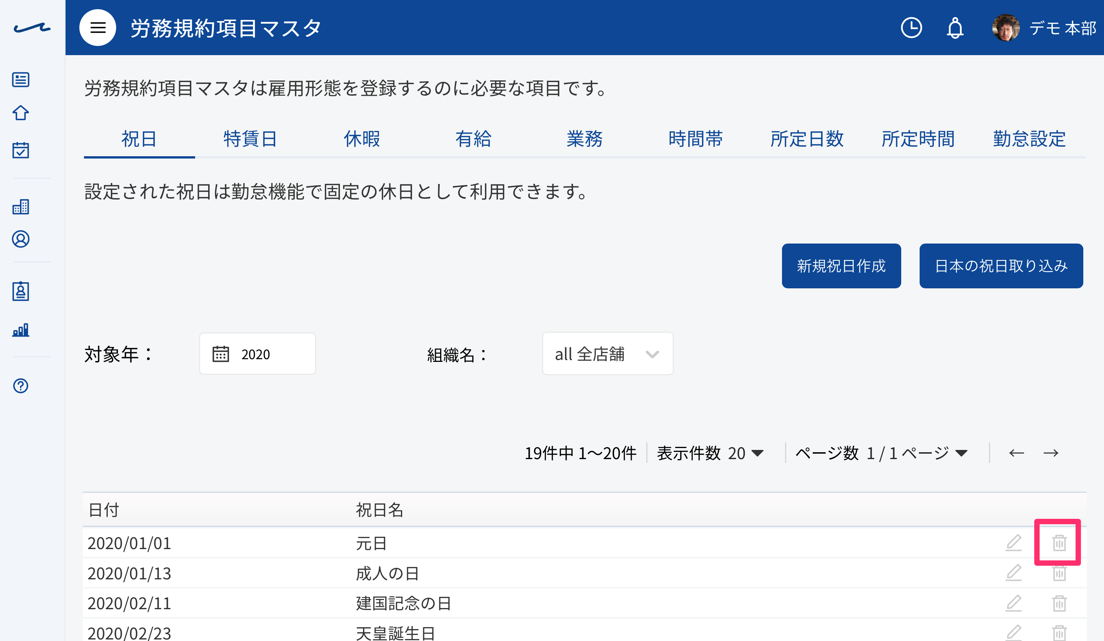Switch to the 所定日数 tab
Image resolution: width=1104 pixels, height=641 pixels.
pos(807,139)
